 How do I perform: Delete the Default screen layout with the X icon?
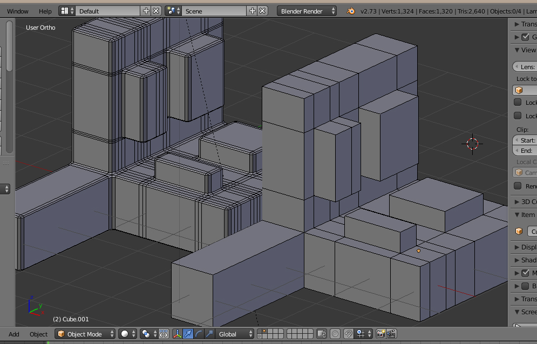156,11
